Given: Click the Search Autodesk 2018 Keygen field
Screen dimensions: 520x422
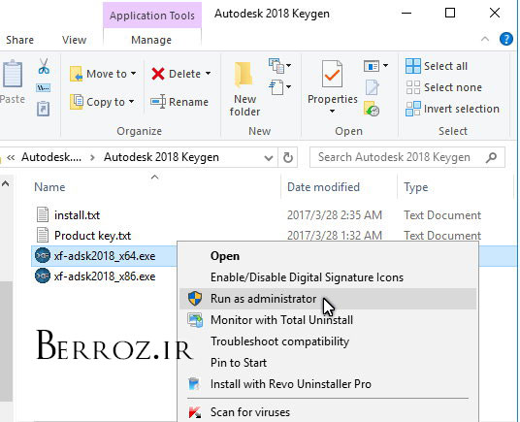Looking at the screenshot, I should click(x=407, y=157).
